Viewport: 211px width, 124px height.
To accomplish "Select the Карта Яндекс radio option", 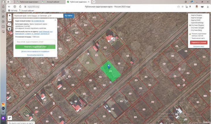I will click(190, 15).
